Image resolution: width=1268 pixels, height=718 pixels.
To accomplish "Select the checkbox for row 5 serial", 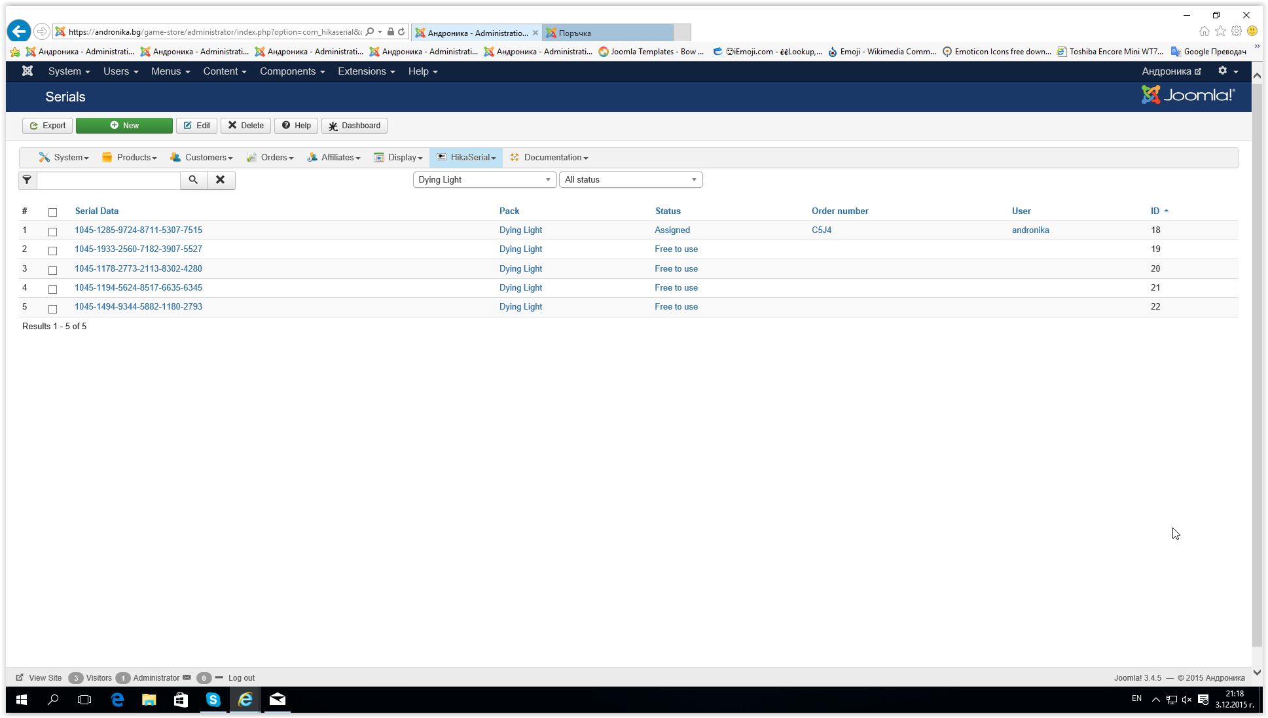I will [x=53, y=308].
